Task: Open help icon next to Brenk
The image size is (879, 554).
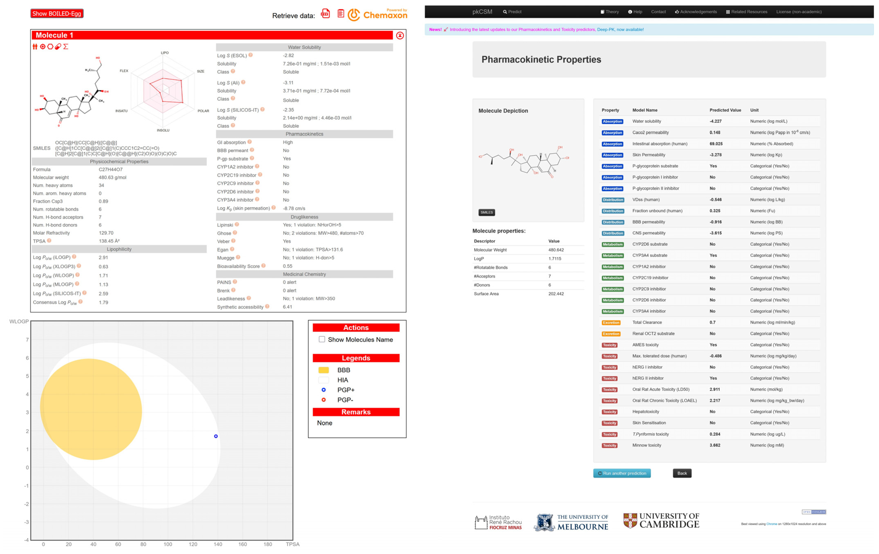Action: 233,290
